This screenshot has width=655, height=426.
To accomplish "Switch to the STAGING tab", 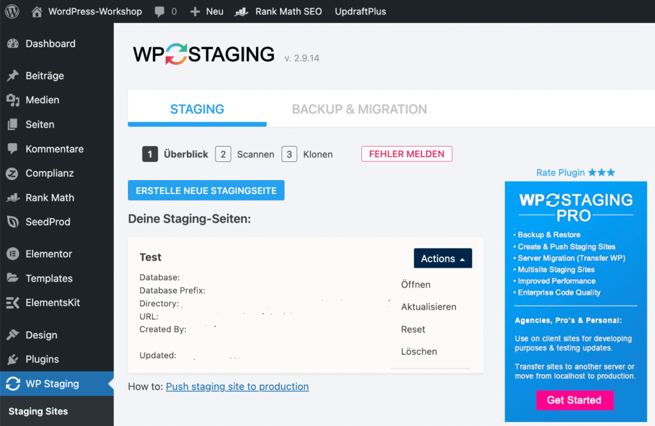I will click(197, 109).
